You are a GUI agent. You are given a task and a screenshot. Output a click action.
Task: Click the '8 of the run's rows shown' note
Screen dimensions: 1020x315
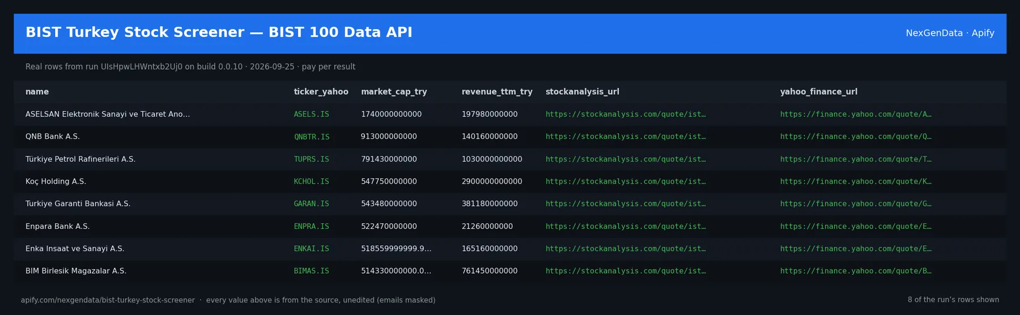click(x=953, y=300)
